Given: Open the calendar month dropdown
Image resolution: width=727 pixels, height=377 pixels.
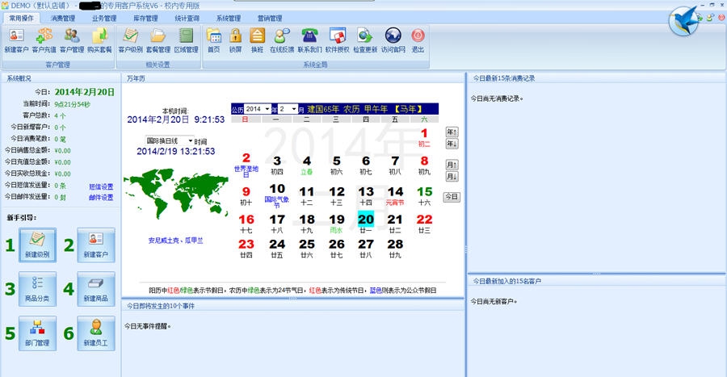Looking at the screenshot, I should tap(288, 109).
